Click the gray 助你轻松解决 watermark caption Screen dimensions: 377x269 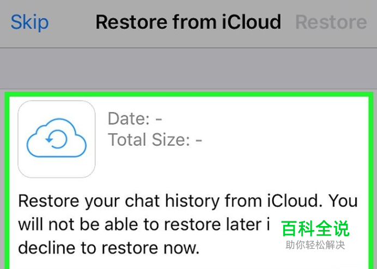pyautogui.click(x=315, y=245)
